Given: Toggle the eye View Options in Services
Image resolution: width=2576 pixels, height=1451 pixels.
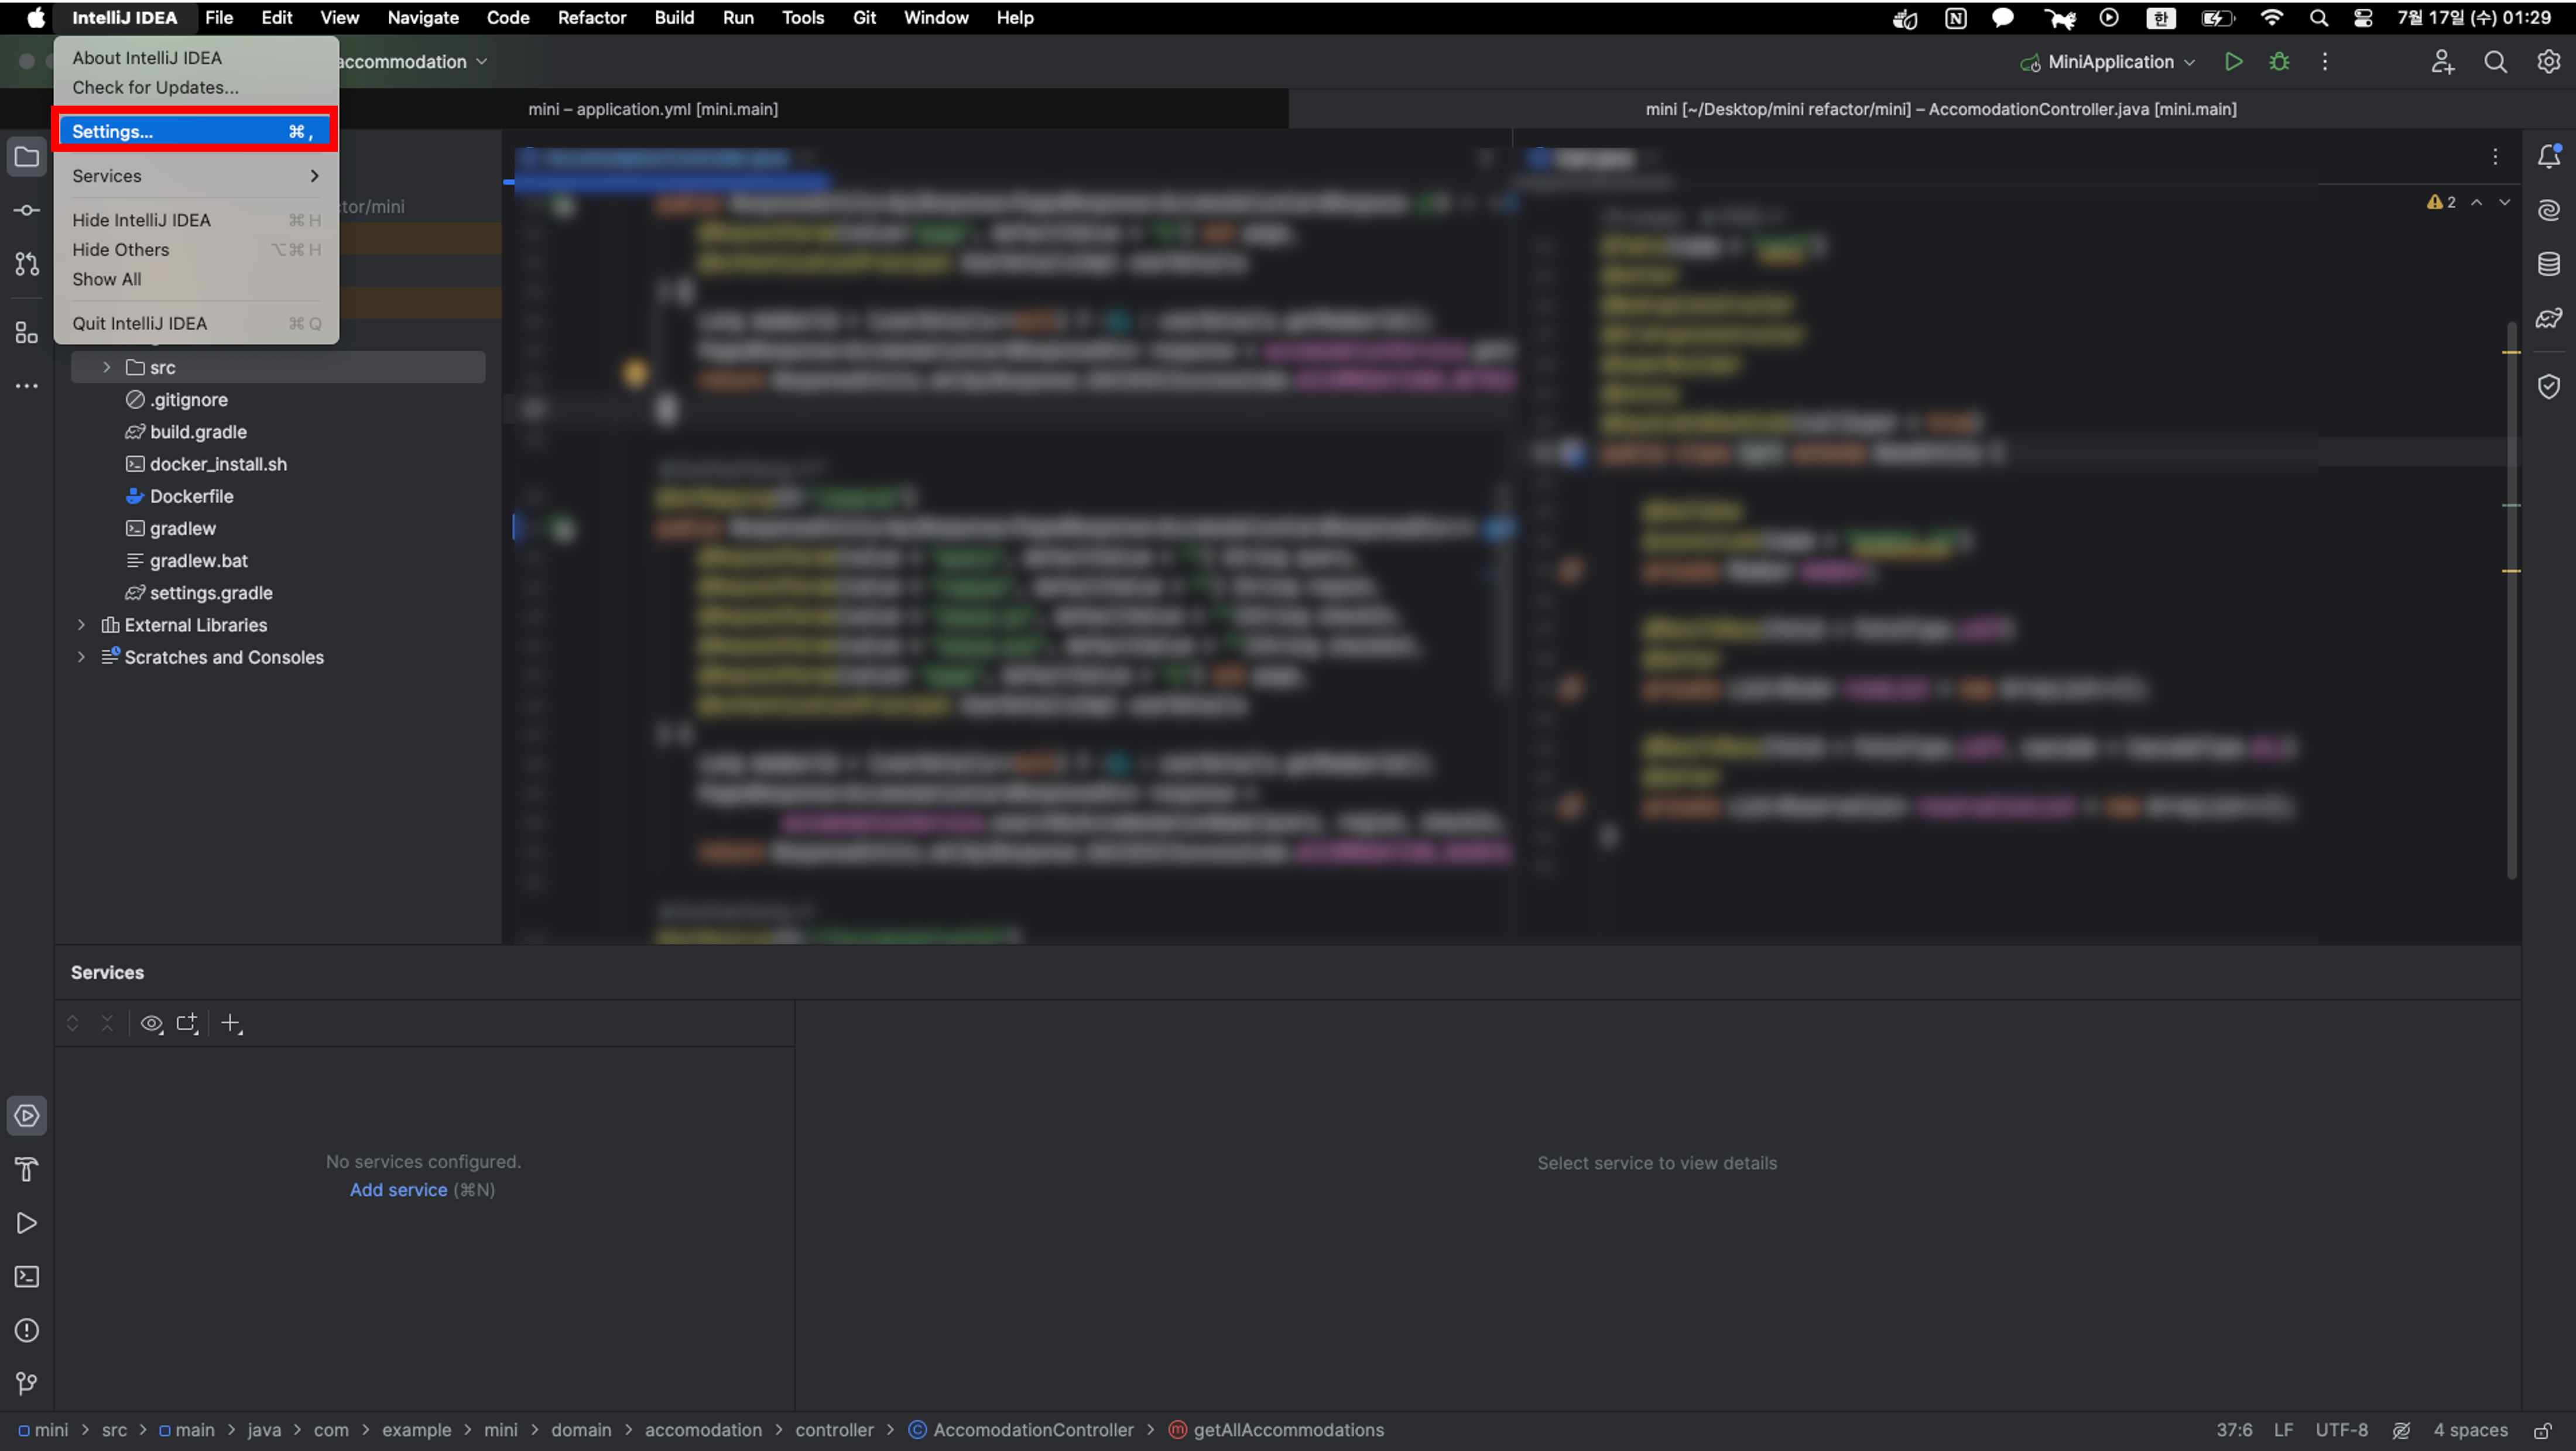Looking at the screenshot, I should pyautogui.click(x=151, y=1023).
